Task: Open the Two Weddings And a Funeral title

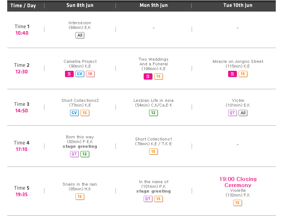Action: click(x=154, y=61)
